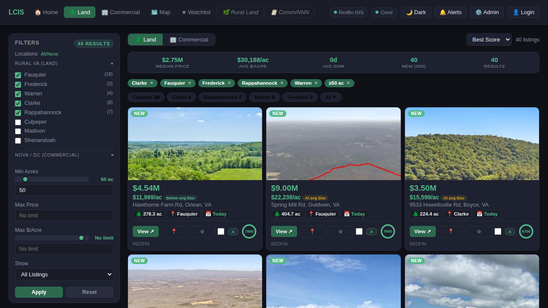Remove the Rappahannock filter chip
This screenshot has width=548, height=308.
[x=282, y=83]
